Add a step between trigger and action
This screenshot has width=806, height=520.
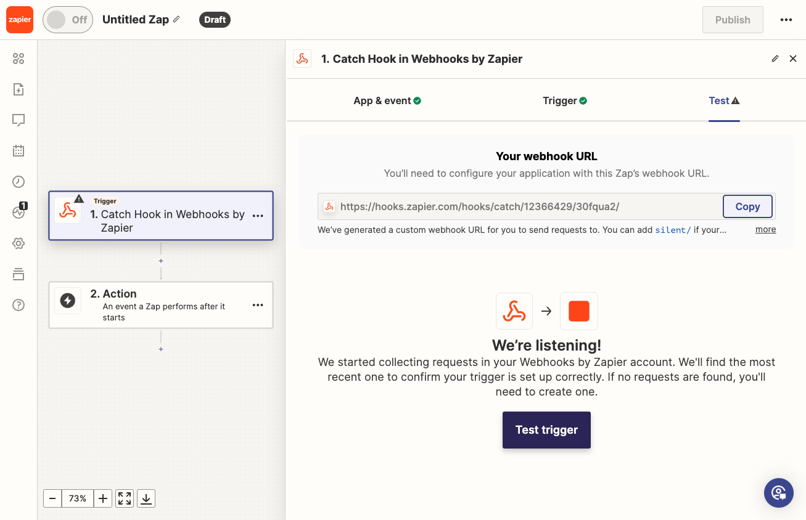coord(161,261)
